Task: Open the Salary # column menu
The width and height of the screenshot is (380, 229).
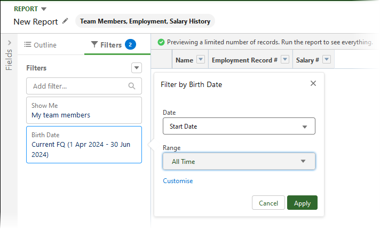Action: [327, 60]
